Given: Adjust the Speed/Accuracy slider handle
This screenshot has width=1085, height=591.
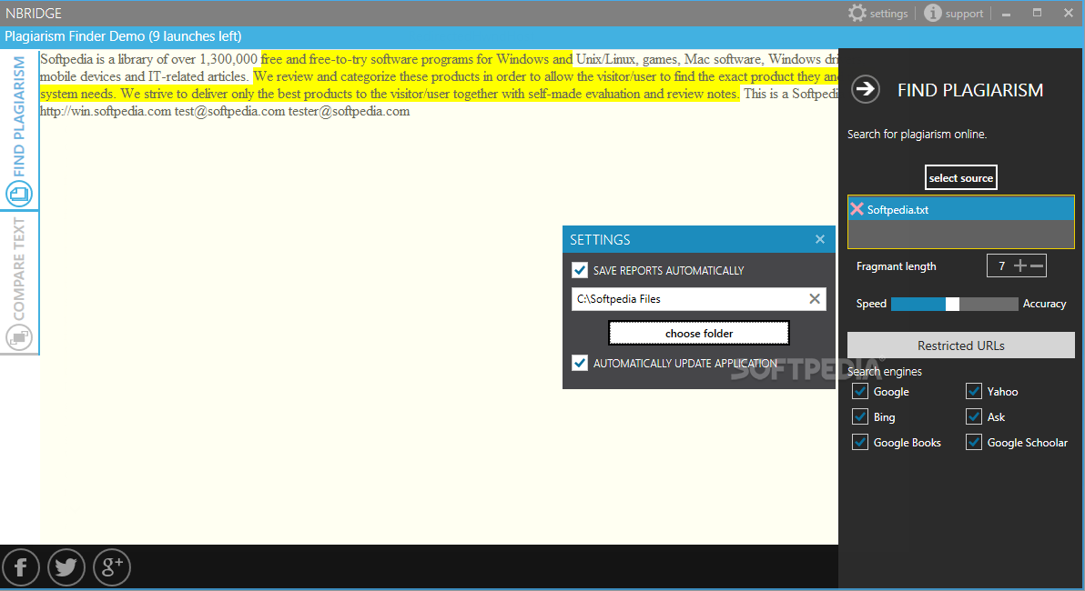Looking at the screenshot, I should [x=953, y=305].
